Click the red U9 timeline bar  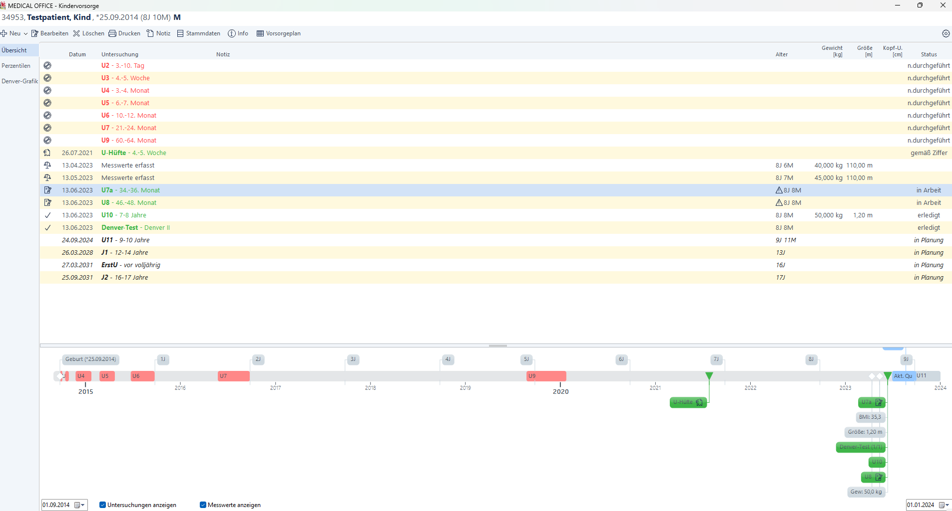546,376
